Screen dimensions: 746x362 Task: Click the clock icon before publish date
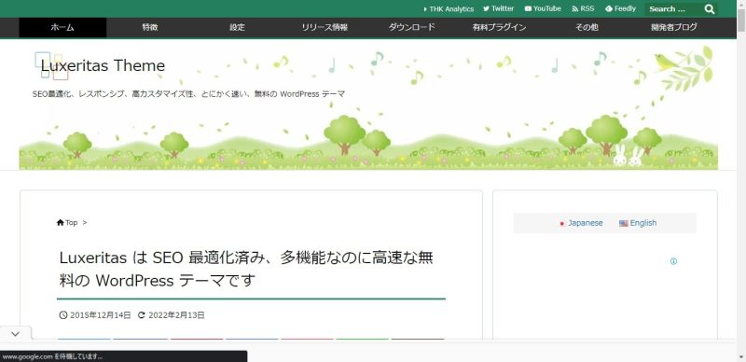[63, 314]
